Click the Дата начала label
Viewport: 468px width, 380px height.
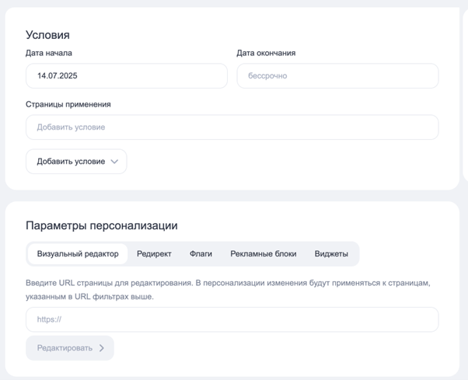point(49,53)
